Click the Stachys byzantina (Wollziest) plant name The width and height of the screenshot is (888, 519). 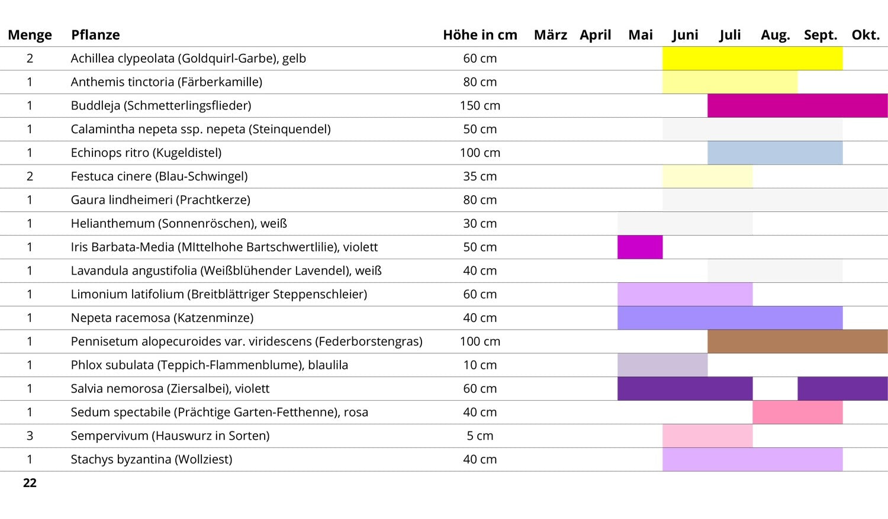point(151,459)
